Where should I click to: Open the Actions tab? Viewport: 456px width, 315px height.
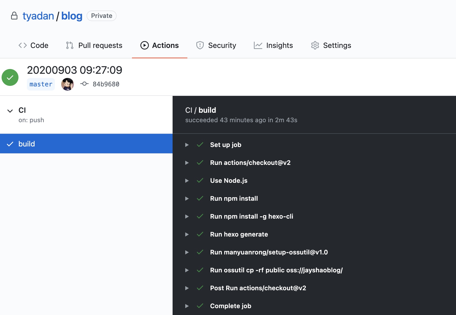click(159, 45)
